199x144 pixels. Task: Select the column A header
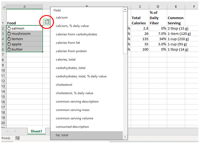[25, 6]
